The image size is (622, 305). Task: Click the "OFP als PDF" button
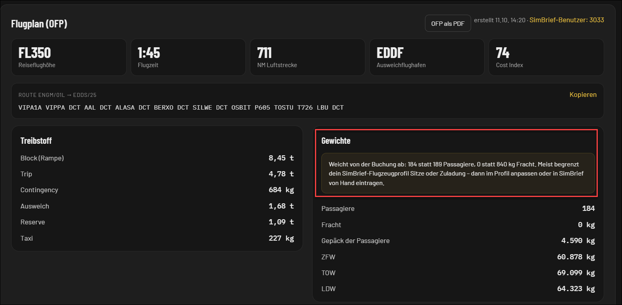click(x=448, y=23)
